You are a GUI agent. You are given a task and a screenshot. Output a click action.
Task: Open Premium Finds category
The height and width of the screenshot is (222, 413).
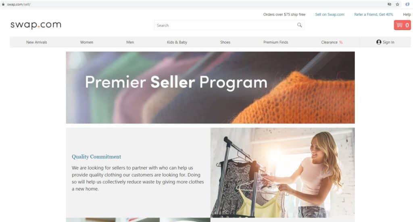point(276,42)
